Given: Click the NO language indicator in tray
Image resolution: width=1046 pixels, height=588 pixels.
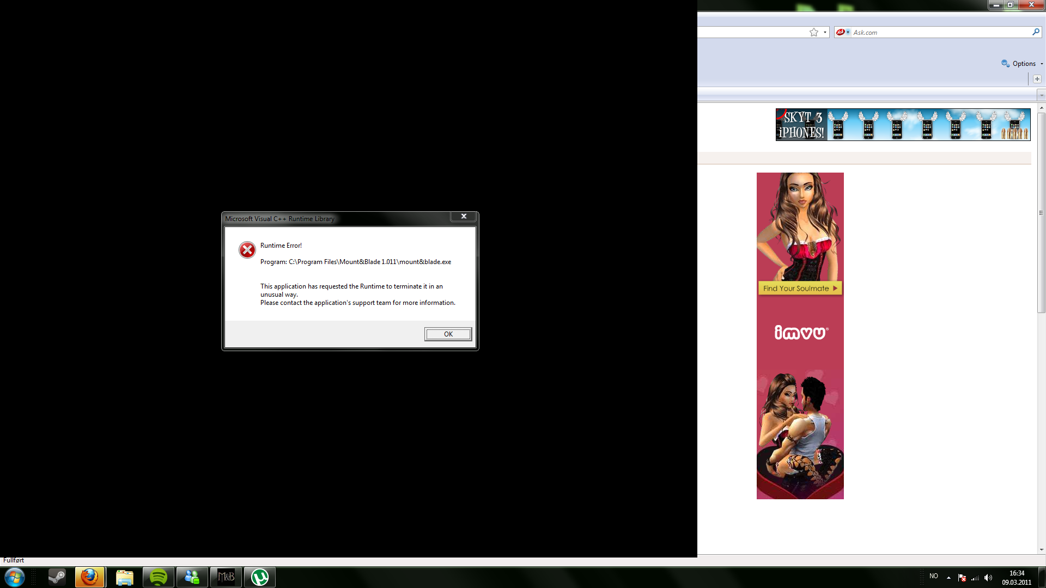Looking at the screenshot, I should (934, 576).
